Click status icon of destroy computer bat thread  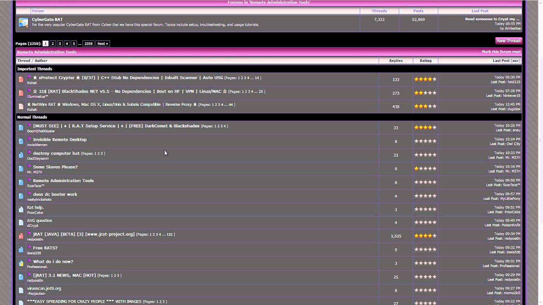click(21, 155)
